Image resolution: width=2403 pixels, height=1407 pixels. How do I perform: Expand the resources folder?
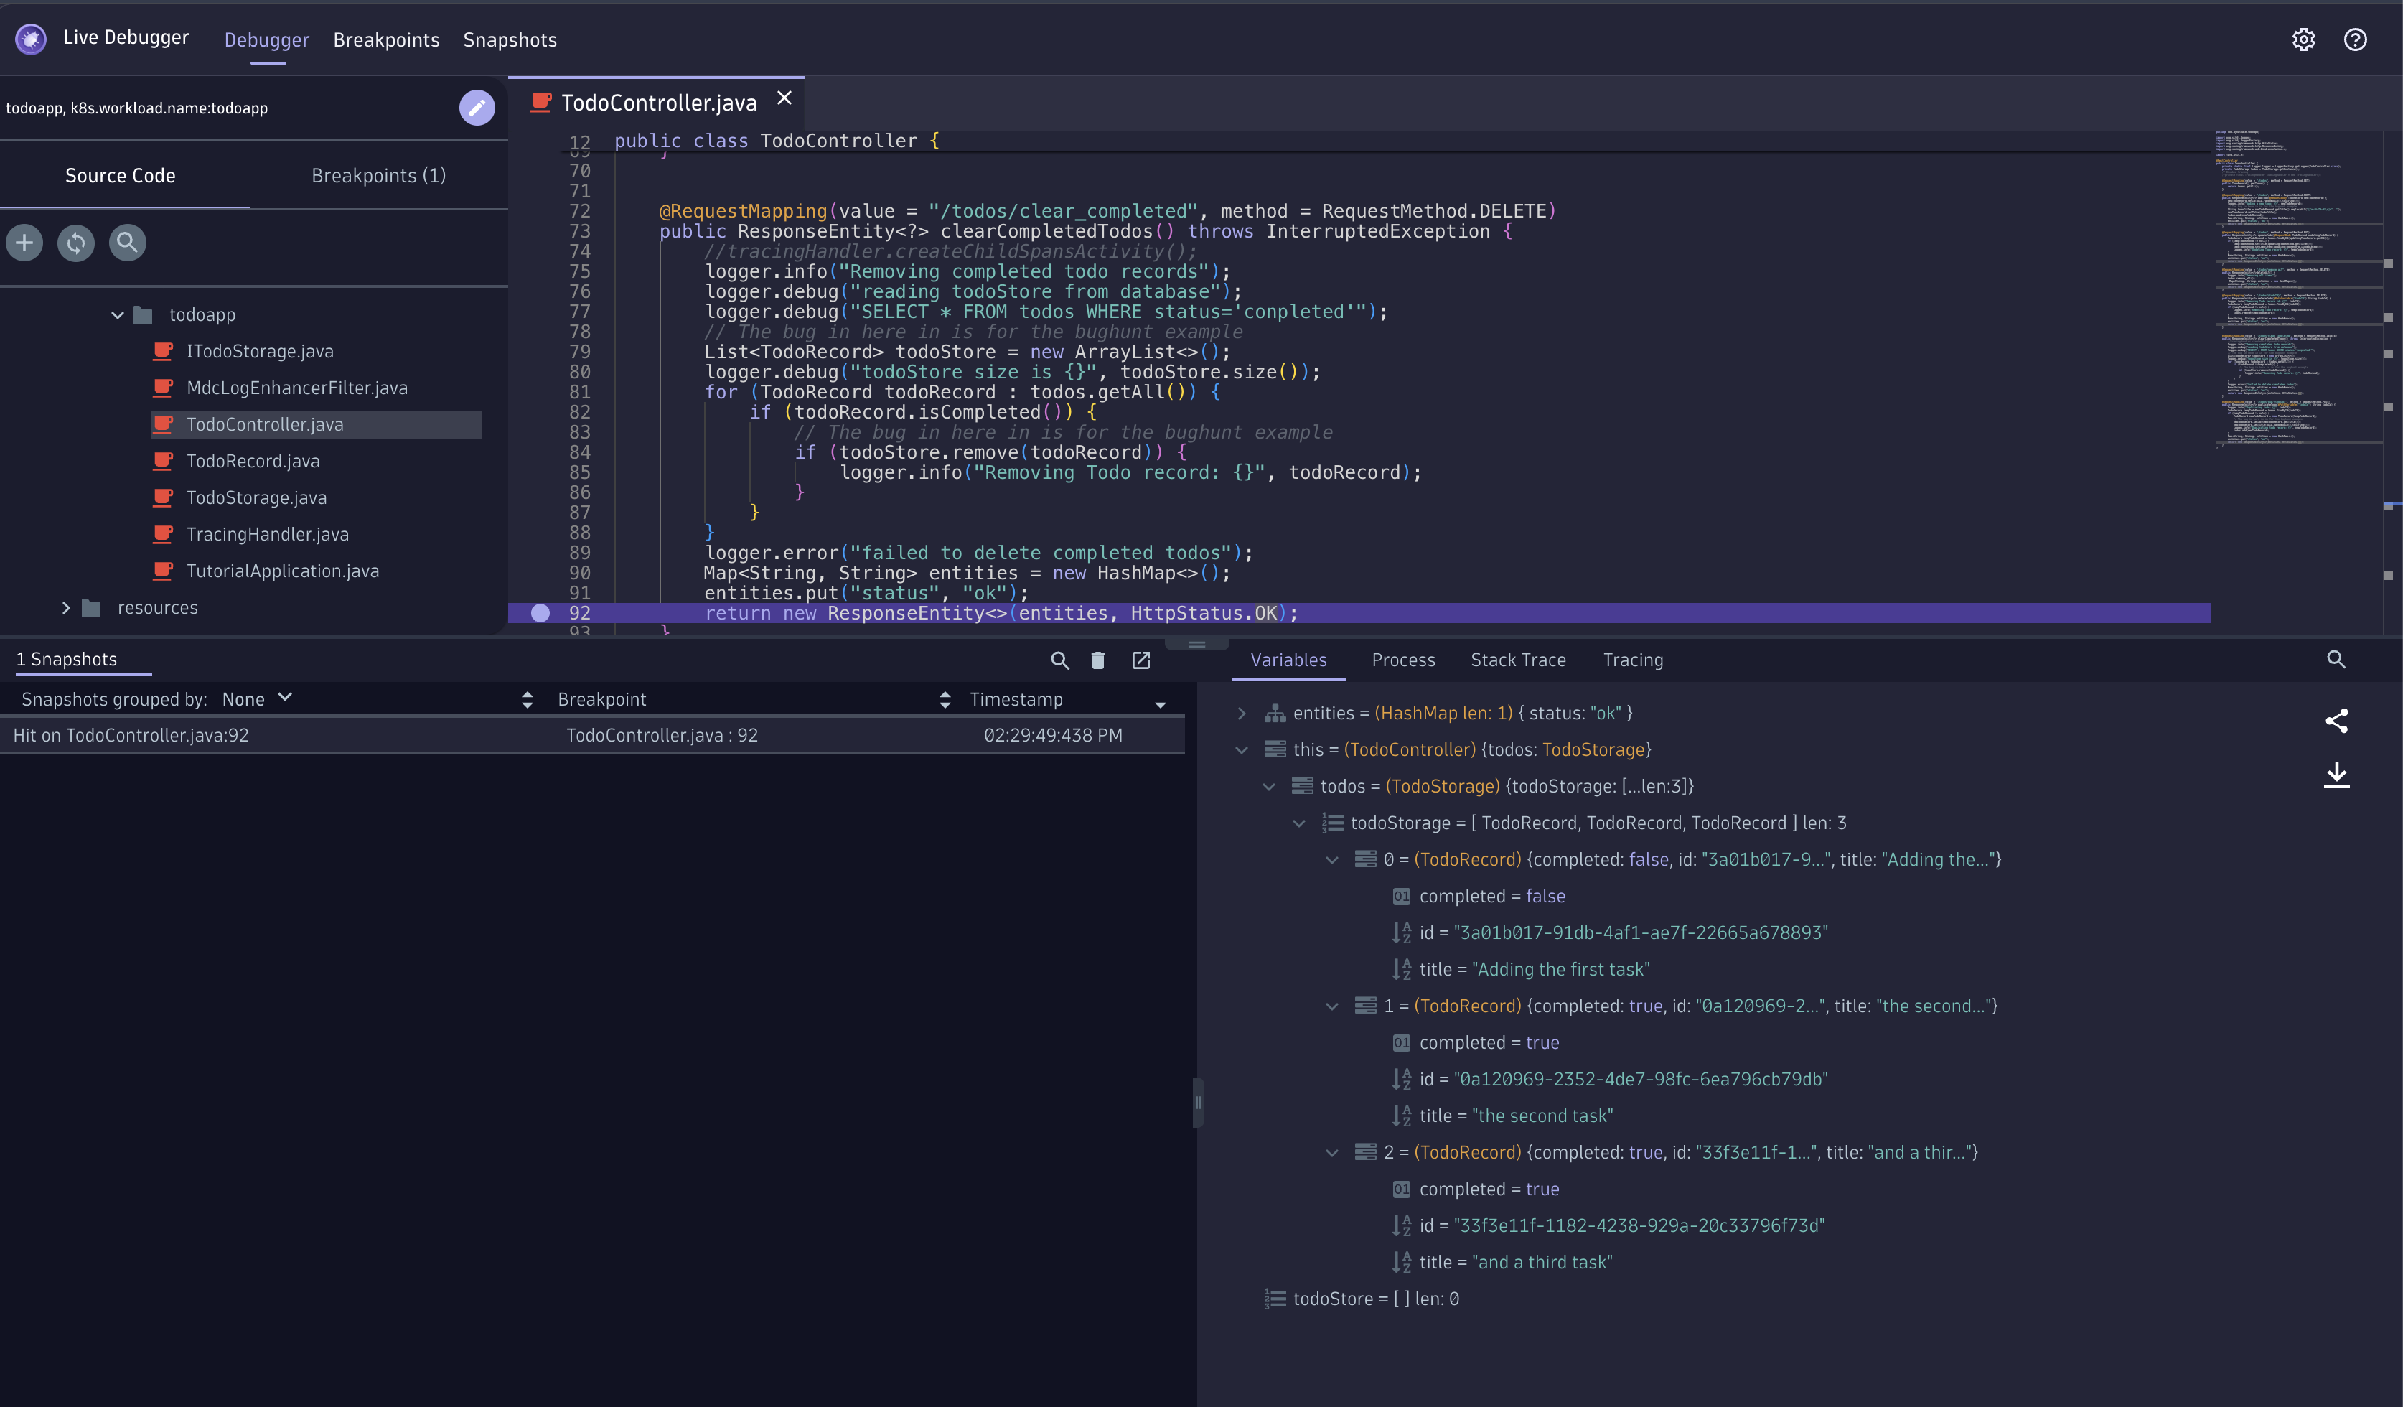[66, 607]
